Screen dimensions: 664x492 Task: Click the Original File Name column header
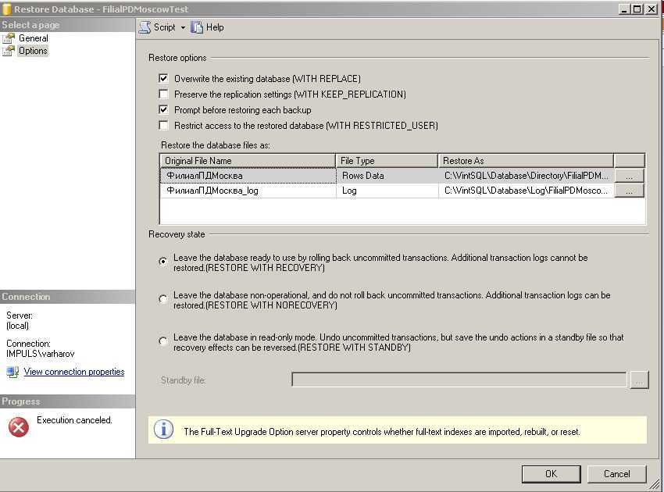tap(248, 161)
